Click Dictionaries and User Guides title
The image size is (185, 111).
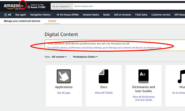pos(143,89)
